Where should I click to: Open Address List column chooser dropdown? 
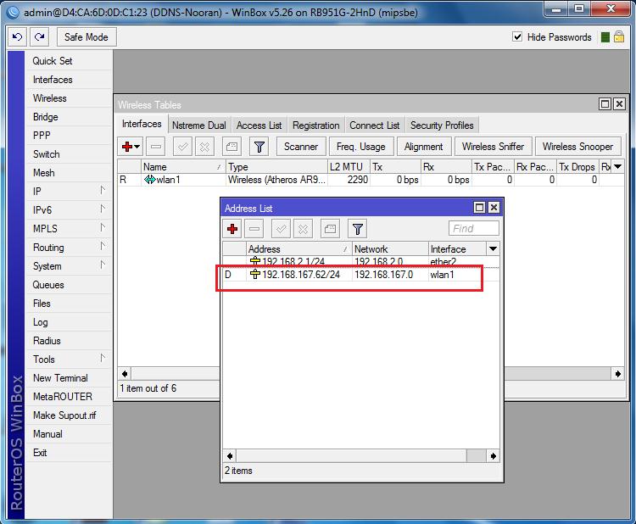493,248
